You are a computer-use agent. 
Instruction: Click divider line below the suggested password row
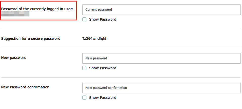pos(121,48)
